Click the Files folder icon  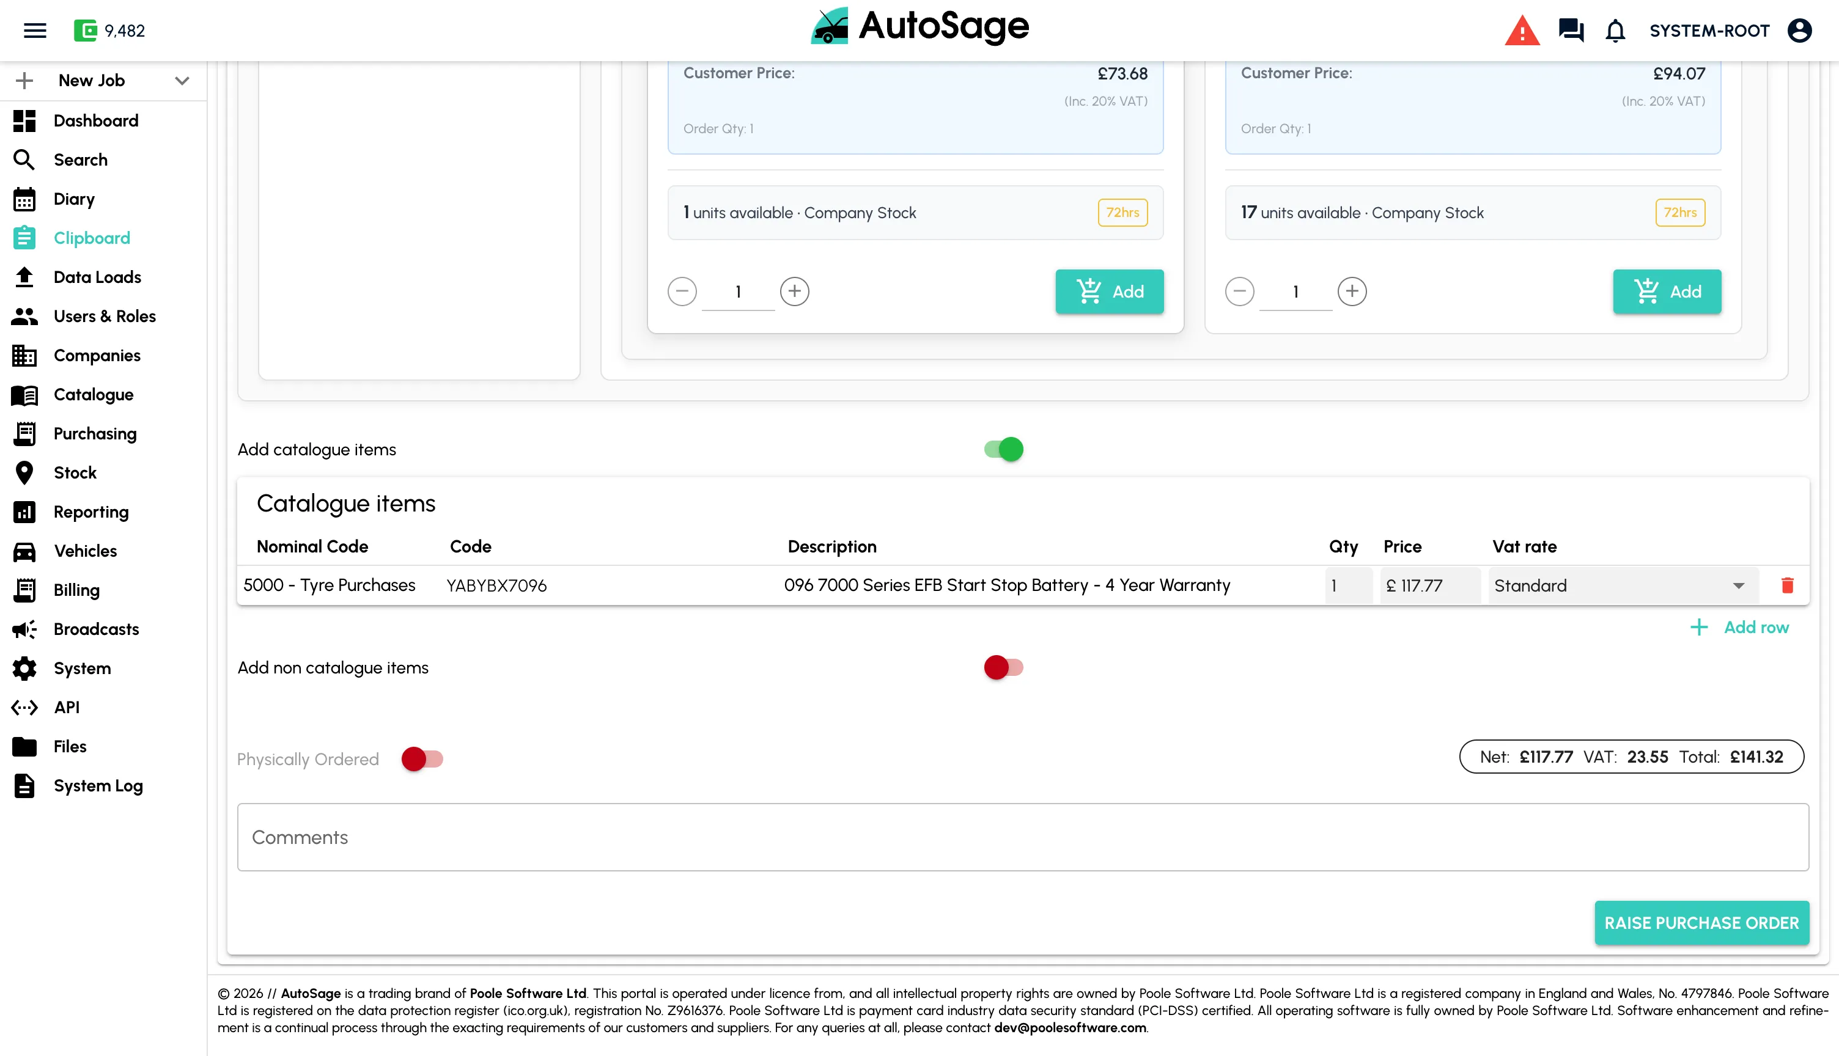click(x=24, y=747)
